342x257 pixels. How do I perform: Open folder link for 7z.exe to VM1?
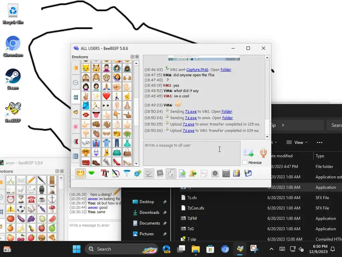point(227,111)
